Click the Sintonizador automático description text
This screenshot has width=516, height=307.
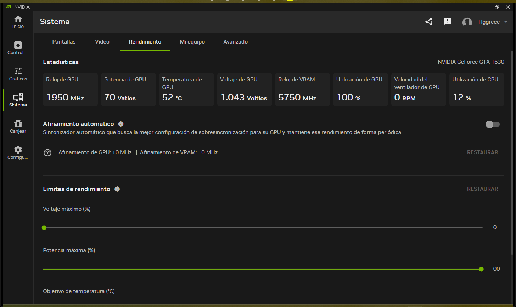pos(222,132)
